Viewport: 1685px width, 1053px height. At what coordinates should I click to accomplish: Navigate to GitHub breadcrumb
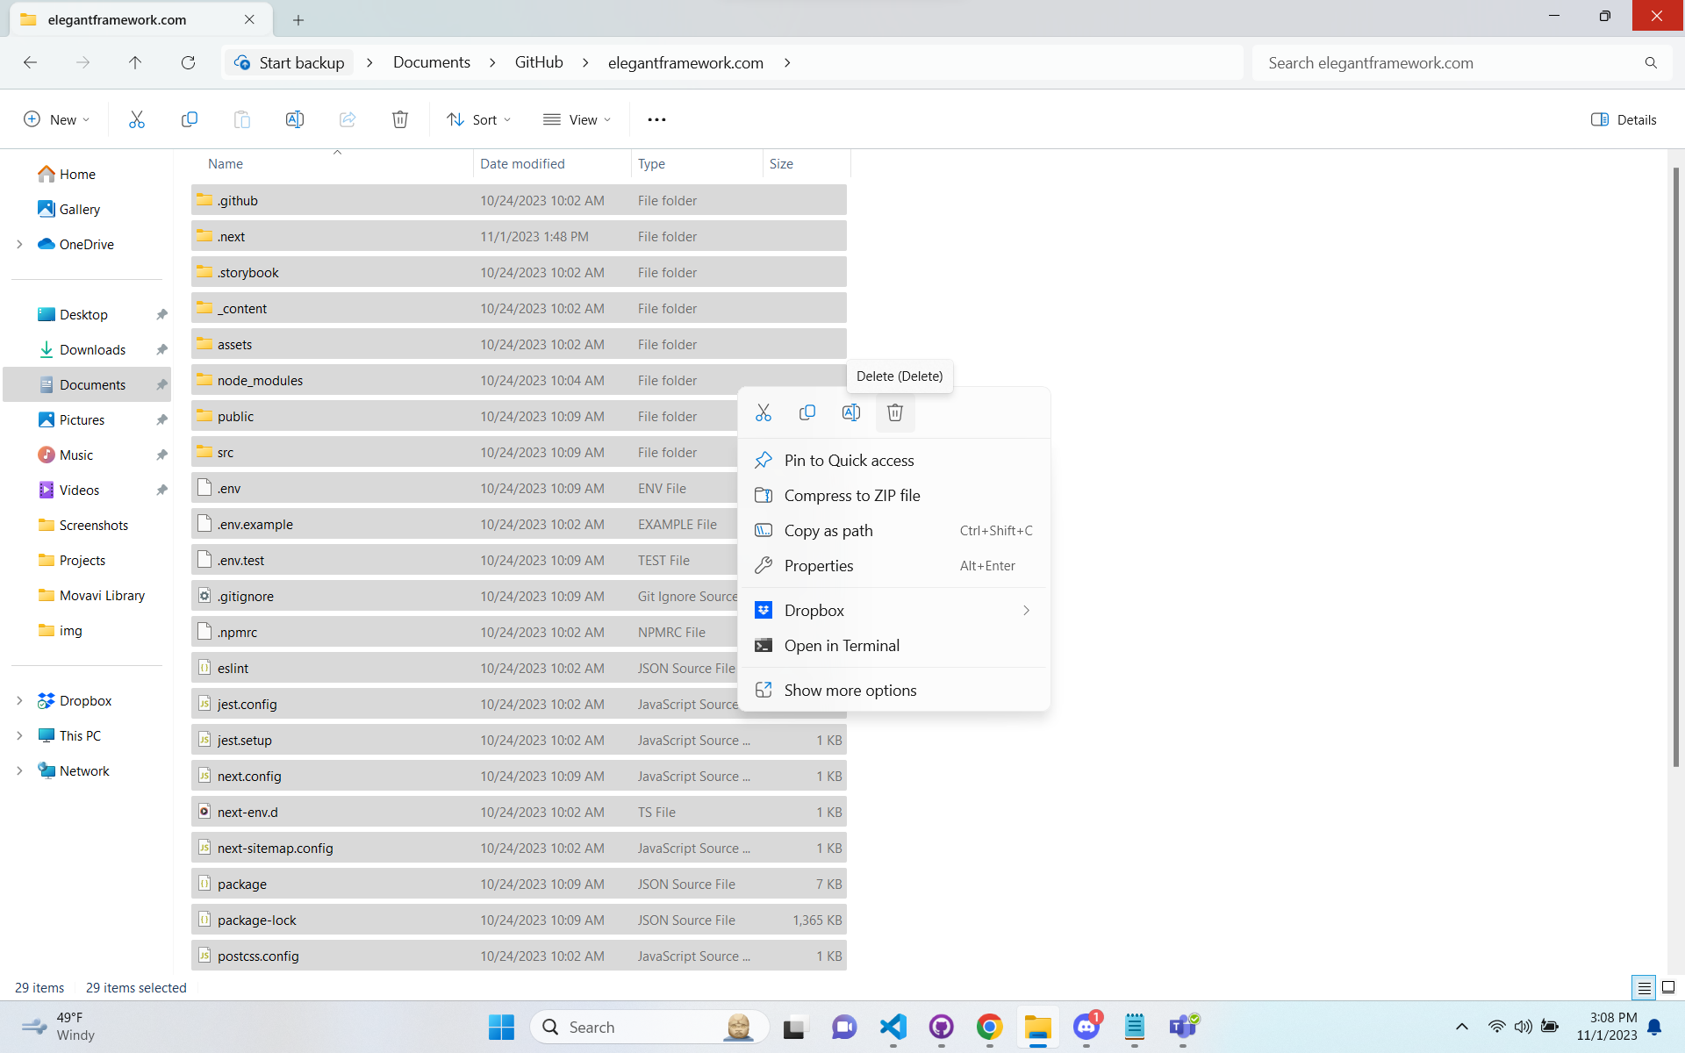(539, 62)
